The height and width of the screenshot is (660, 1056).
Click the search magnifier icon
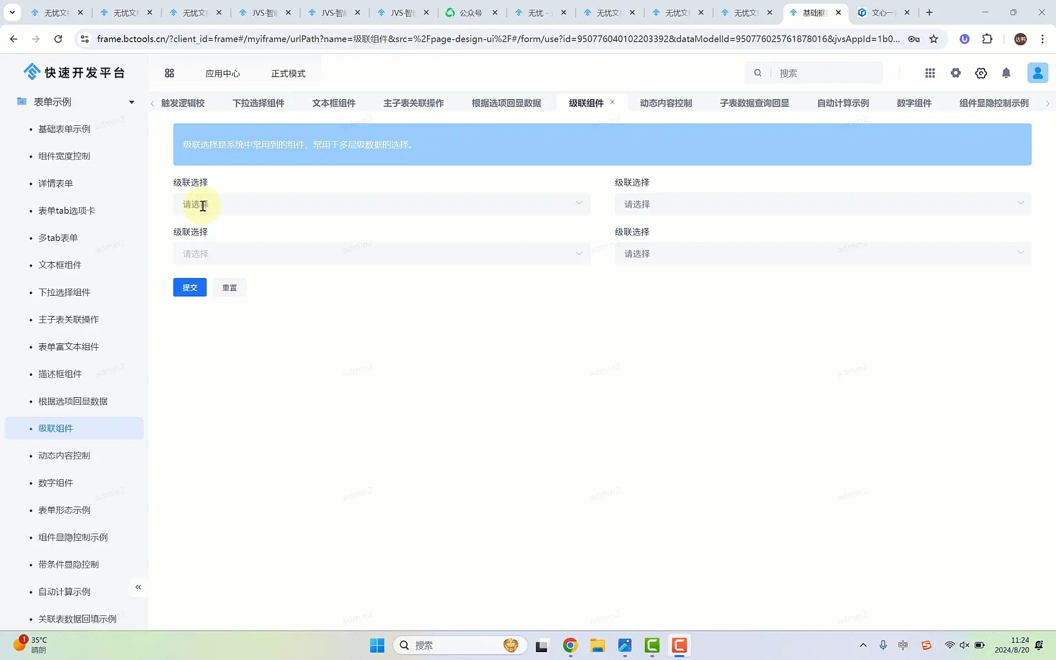[758, 73]
